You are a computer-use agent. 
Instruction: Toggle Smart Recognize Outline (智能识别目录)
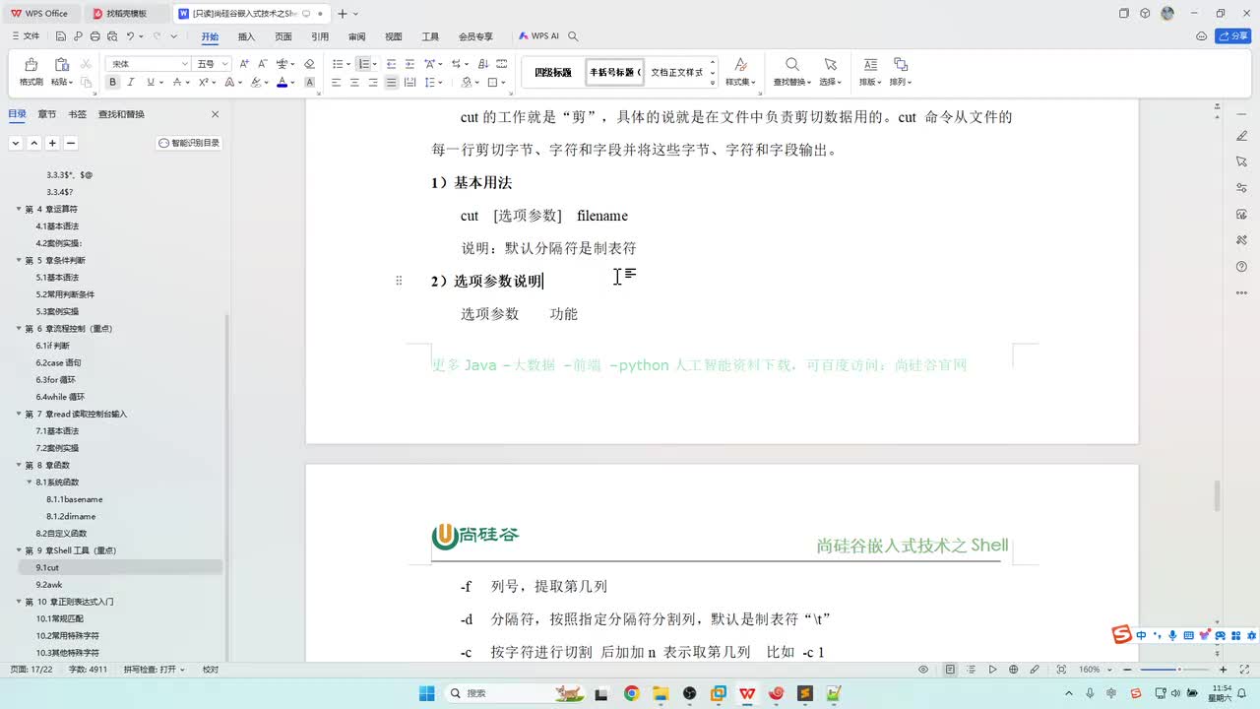(189, 143)
